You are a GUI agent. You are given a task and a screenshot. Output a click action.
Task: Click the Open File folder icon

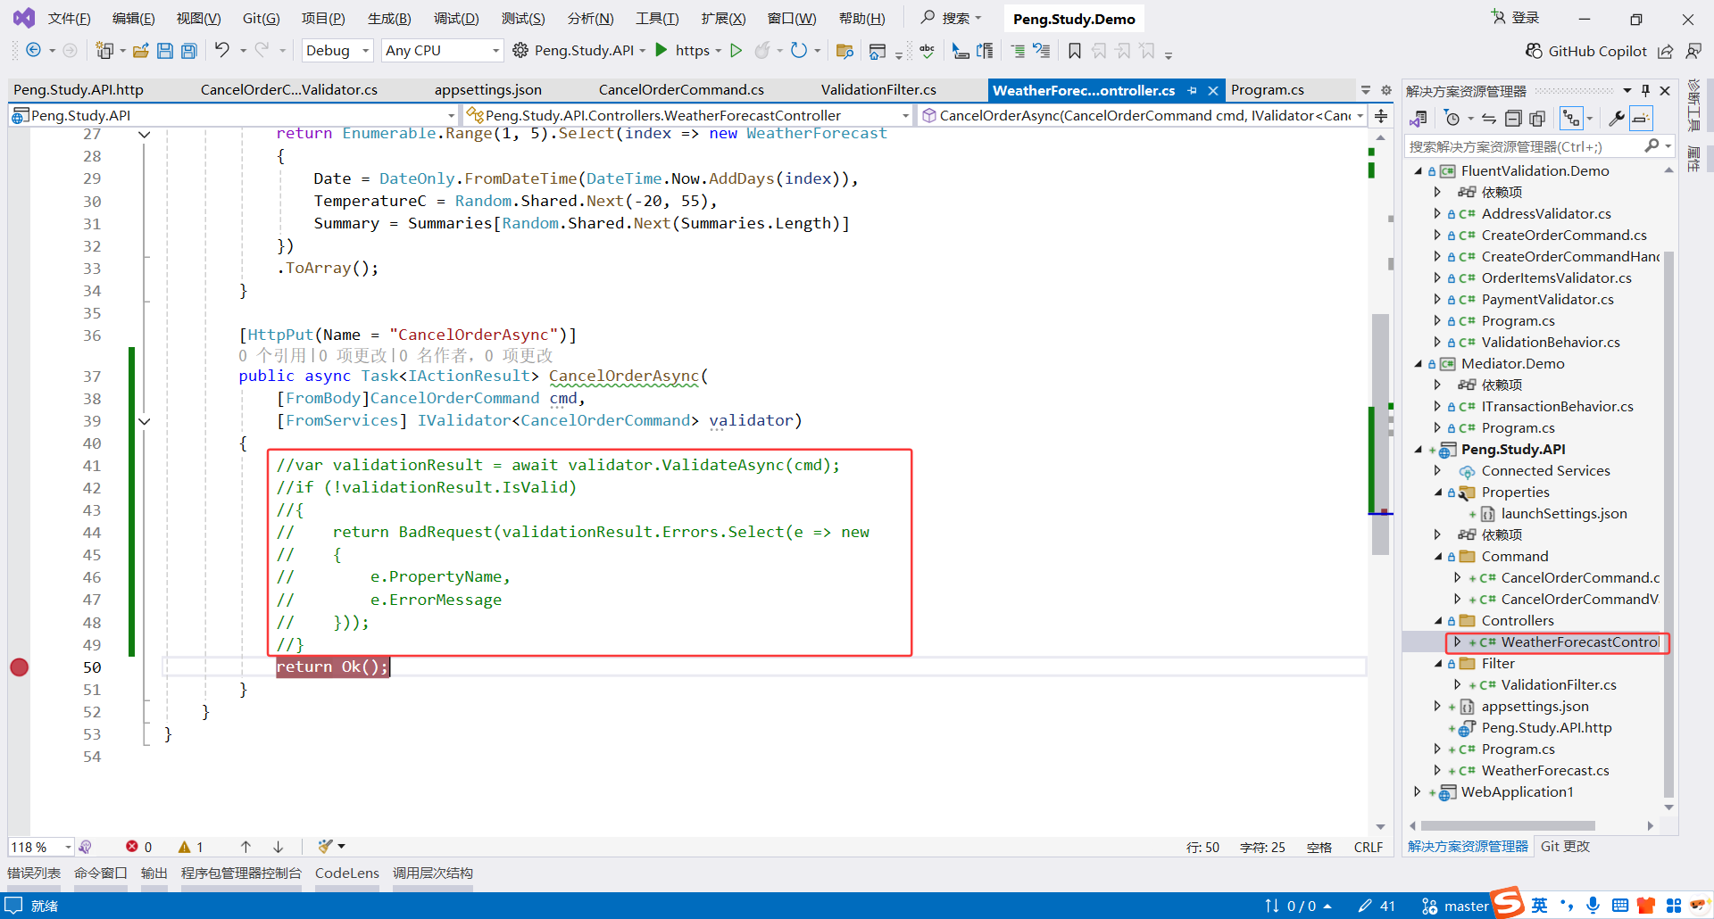point(140,51)
